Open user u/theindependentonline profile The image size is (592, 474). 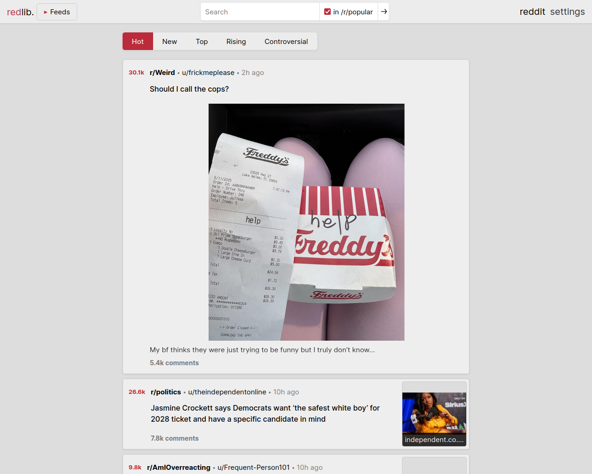[x=227, y=392]
